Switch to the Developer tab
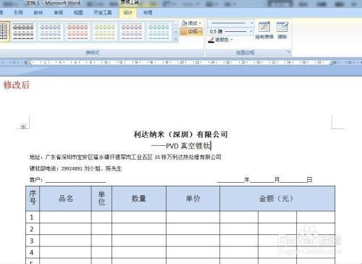The image size is (362, 264). tap(103, 12)
